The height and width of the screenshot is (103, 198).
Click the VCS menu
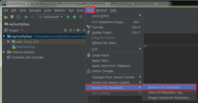click(90, 10)
